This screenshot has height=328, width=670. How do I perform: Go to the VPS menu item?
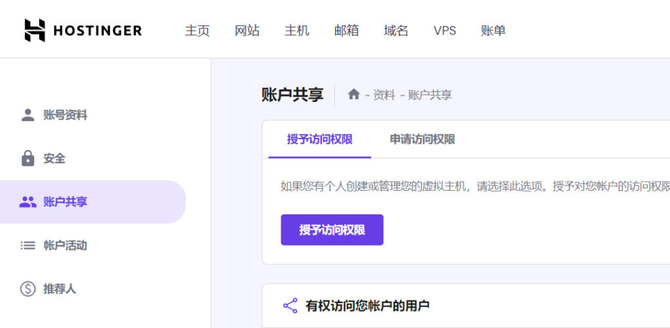(x=445, y=31)
